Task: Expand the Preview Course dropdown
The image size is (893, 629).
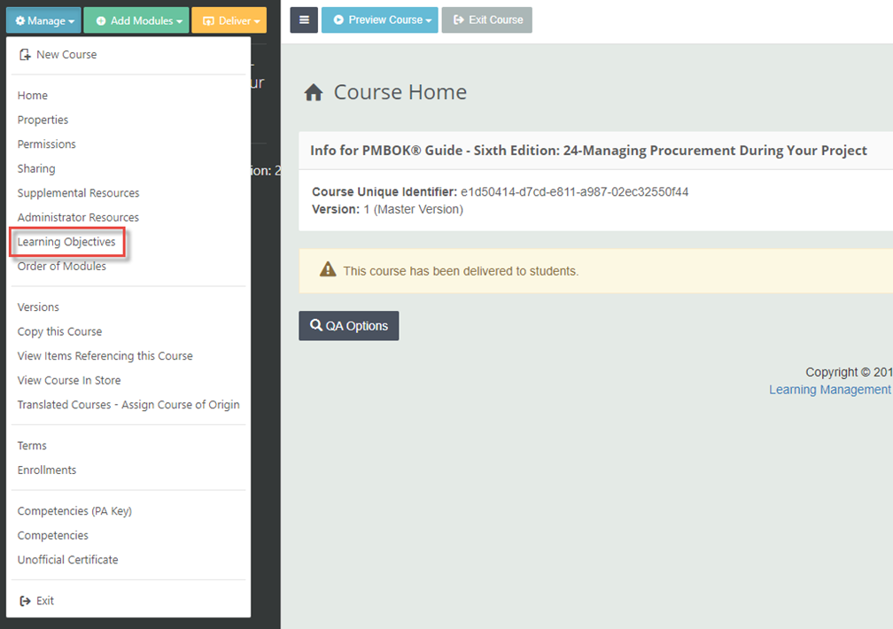Action: pyautogui.click(x=379, y=20)
